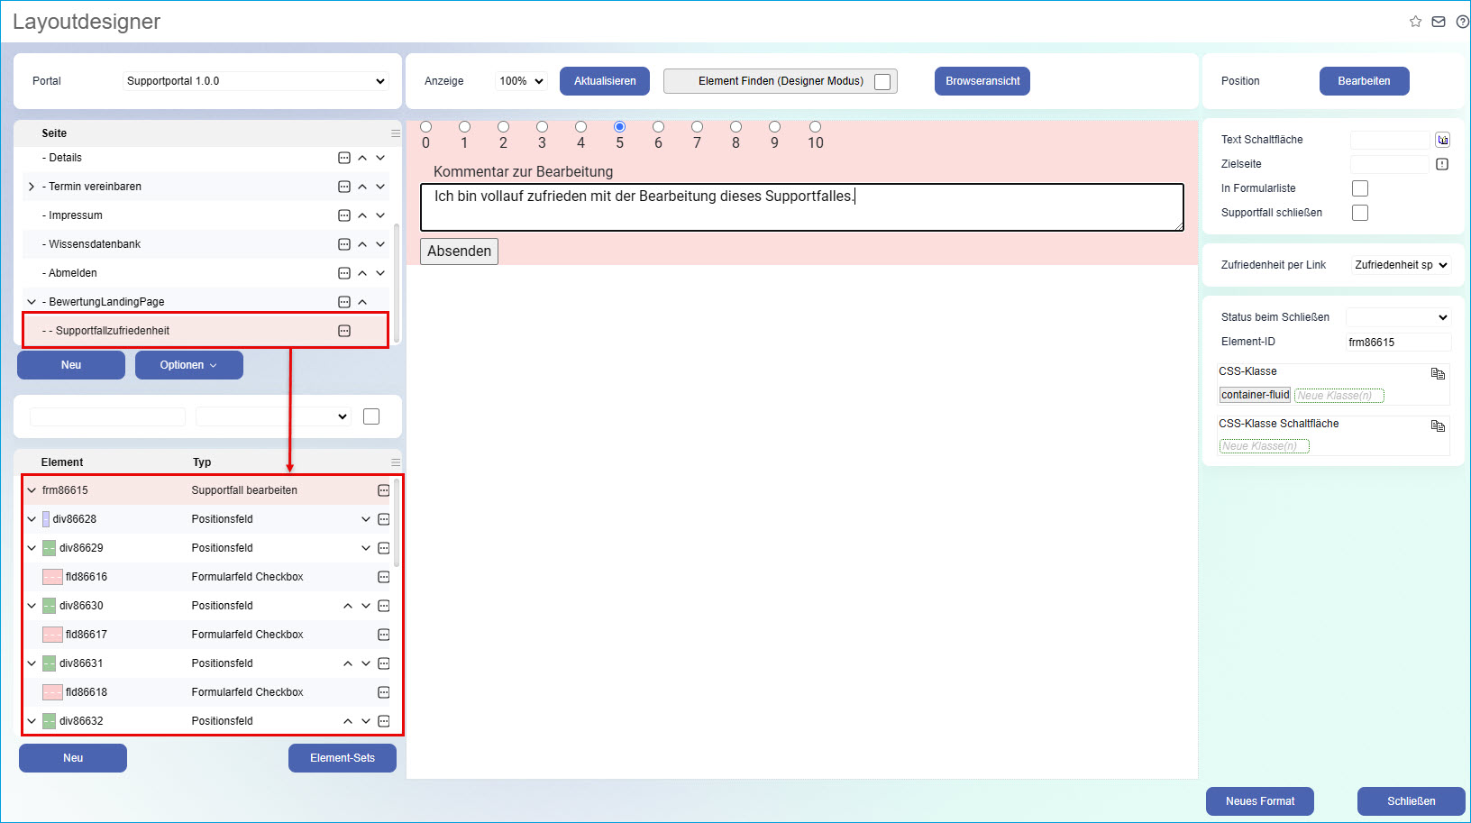Move Wissensdatenbank page up with arrow
This screenshot has height=823, width=1471.
pos(362,244)
